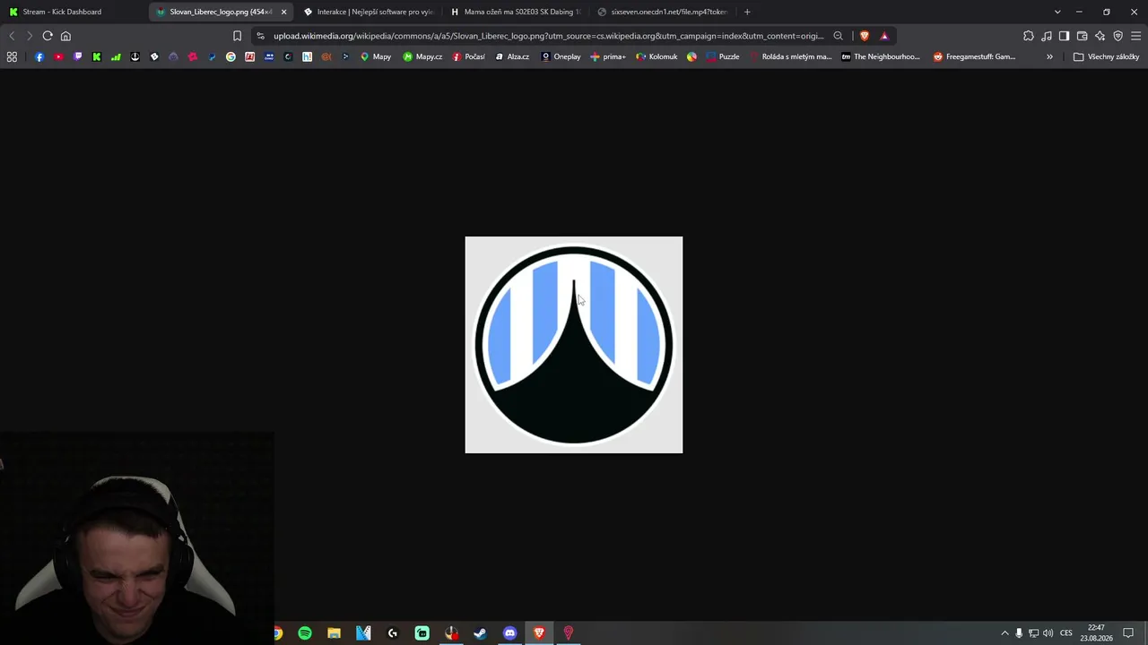Open the Mapy.cz bookmark
This screenshot has width=1148, height=645.
[422, 56]
